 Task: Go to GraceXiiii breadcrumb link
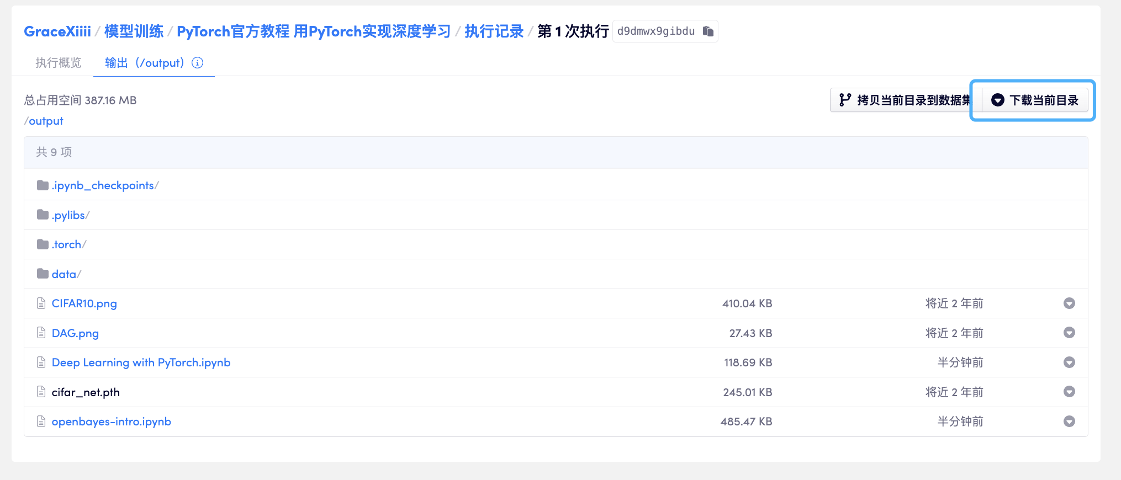(x=57, y=31)
